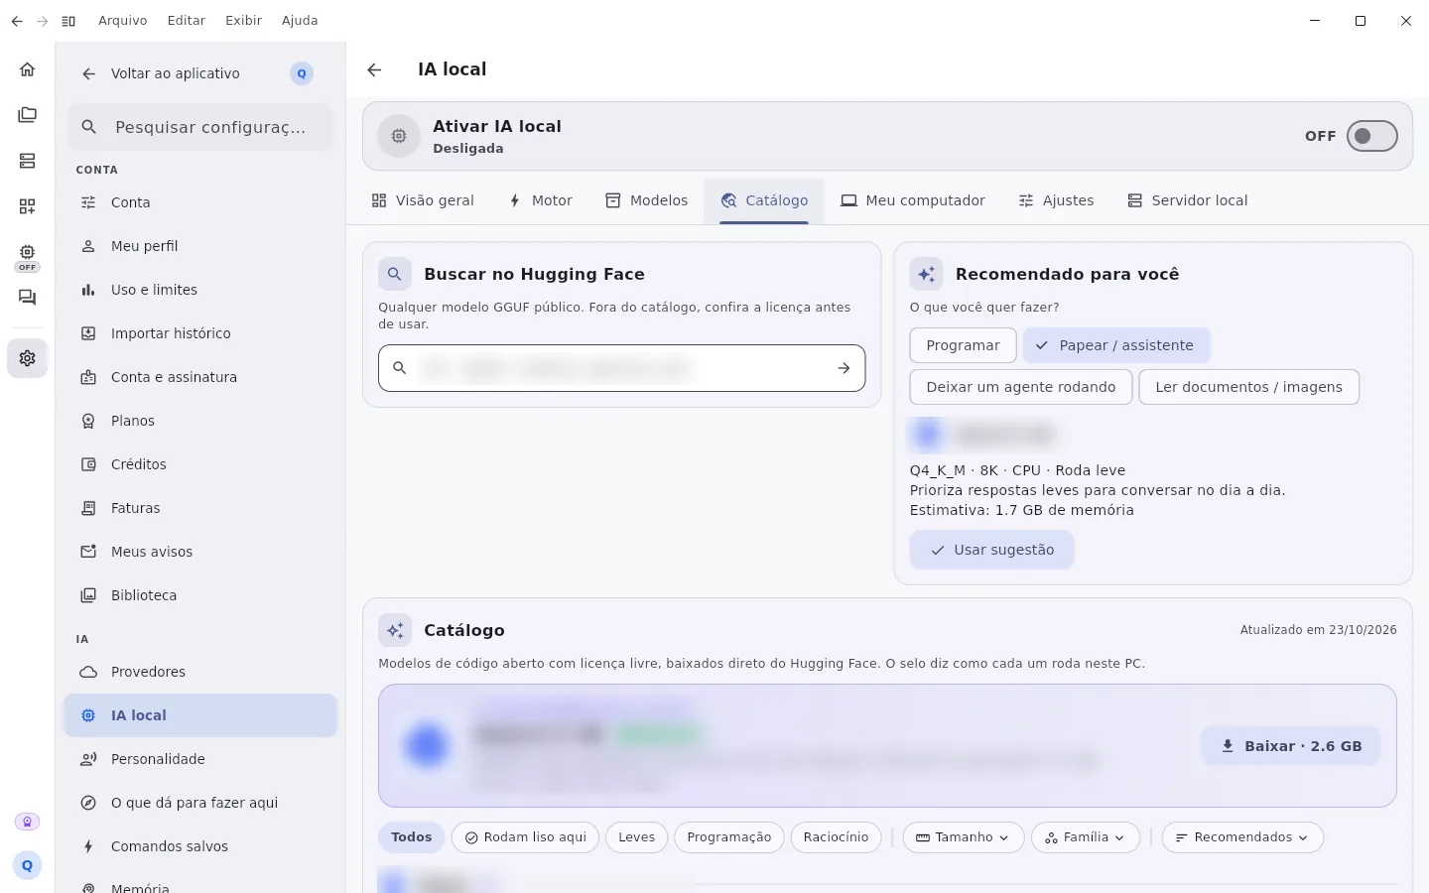Click the Usar sugestão button
The width and height of the screenshot is (1429, 893).
991,550
